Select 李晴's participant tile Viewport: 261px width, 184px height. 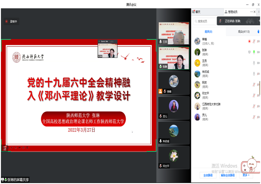pos(174,83)
